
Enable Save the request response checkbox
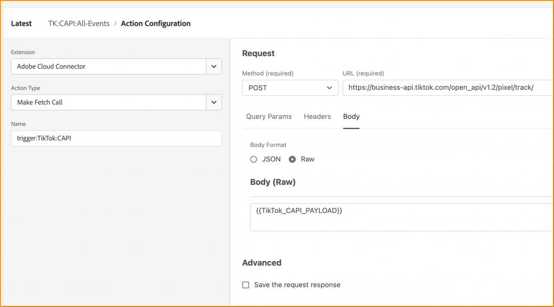point(246,285)
